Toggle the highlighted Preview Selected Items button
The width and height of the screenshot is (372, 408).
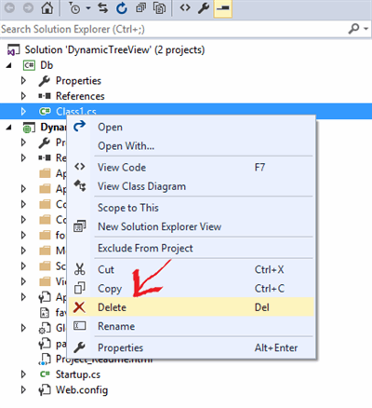pos(223,8)
